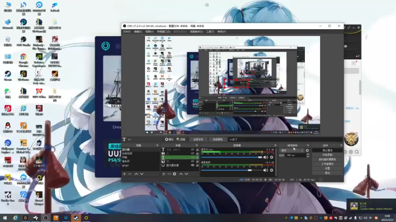
Task: Toggle lock of the highlighted text source
Action: pyautogui.click(x=197, y=157)
